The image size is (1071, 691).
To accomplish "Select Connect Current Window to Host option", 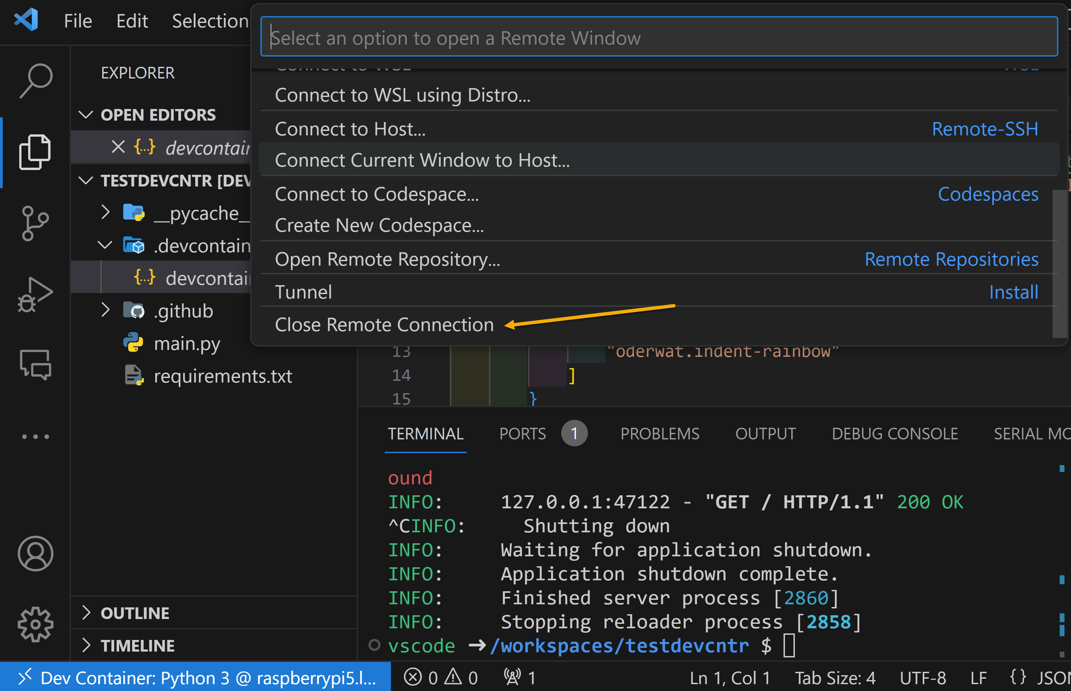I will pyautogui.click(x=659, y=160).
